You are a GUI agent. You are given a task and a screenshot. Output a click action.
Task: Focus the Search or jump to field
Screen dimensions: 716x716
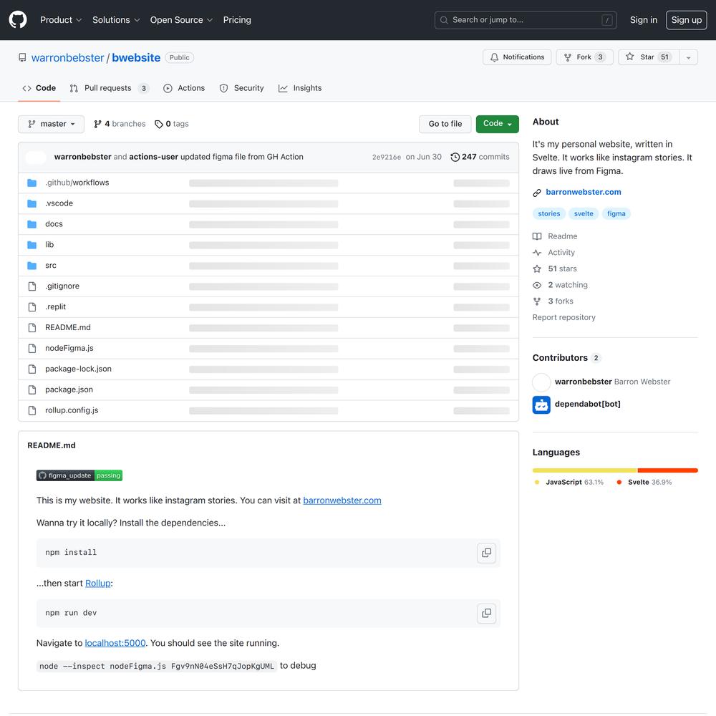coord(526,20)
